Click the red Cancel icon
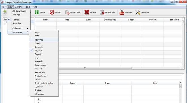 pos(52,12)
